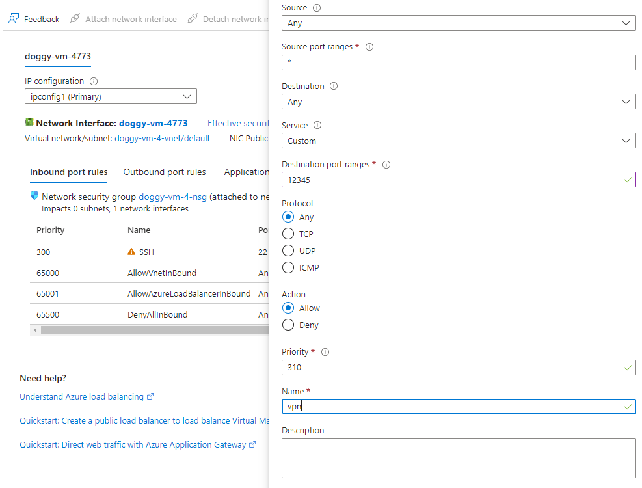Open the external link icon after Understand Azure load balancing
642x488 pixels.
(150, 396)
